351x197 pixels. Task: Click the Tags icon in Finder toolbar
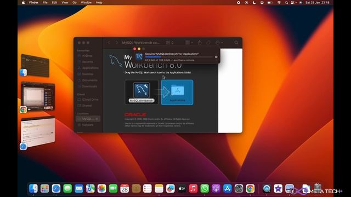pyautogui.click(x=208, y=43)
